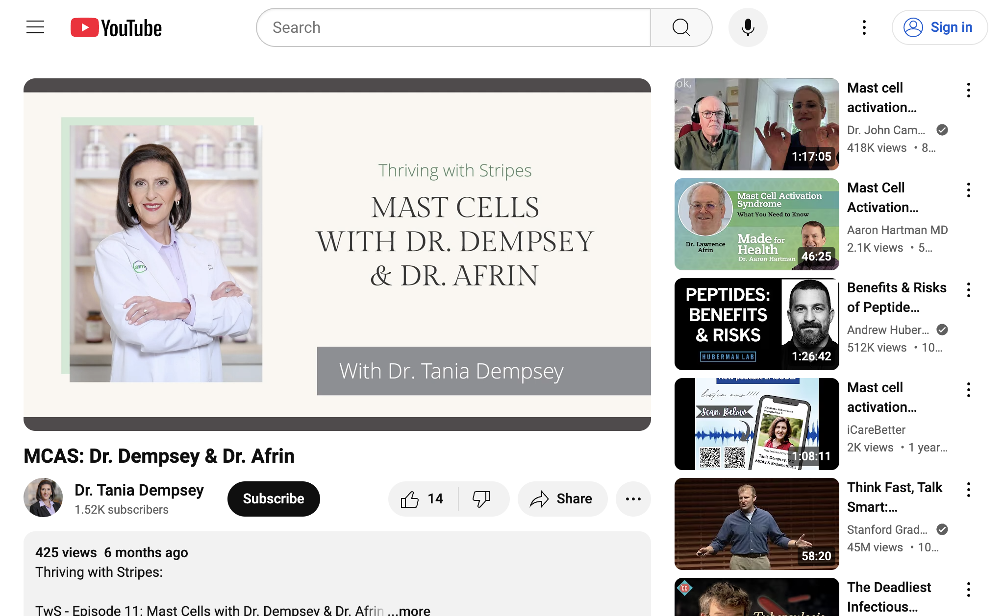Click '2K views' under iCareBetter video
1004x616 pixels.
(x=870, y=448)
